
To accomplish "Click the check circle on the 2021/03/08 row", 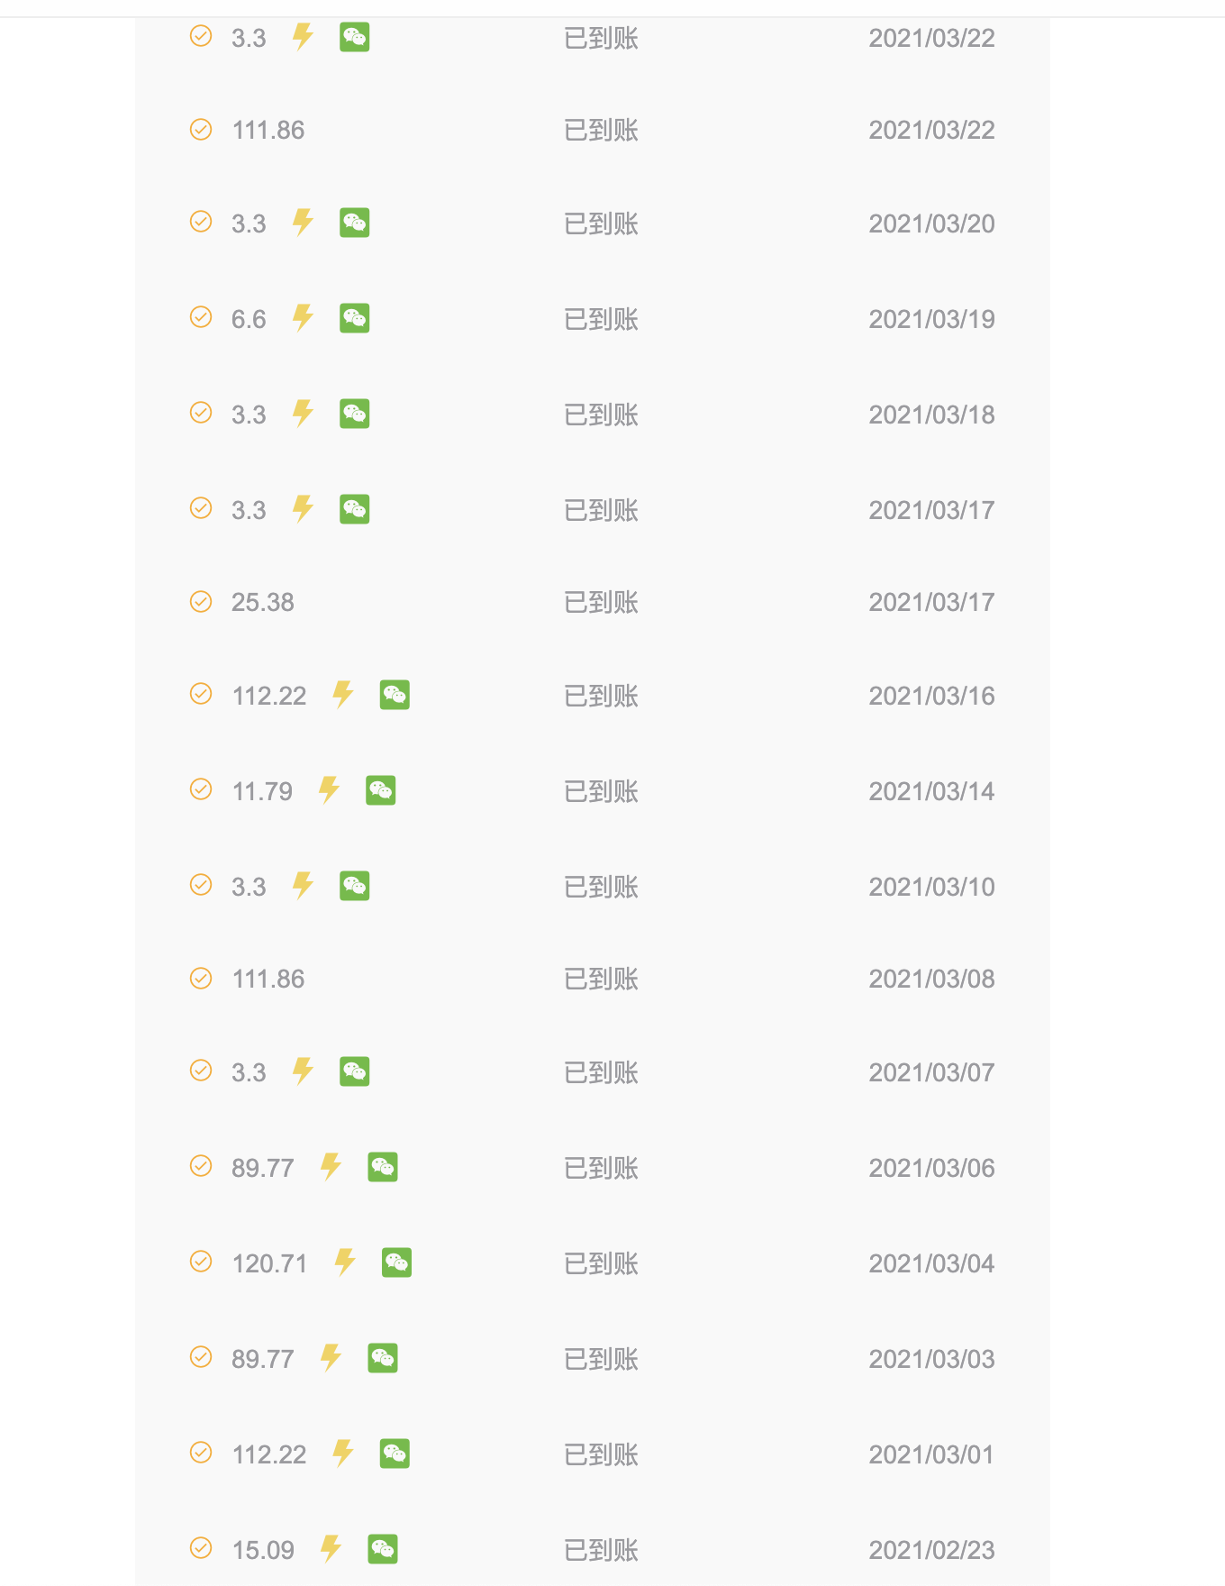I will 201,979.
